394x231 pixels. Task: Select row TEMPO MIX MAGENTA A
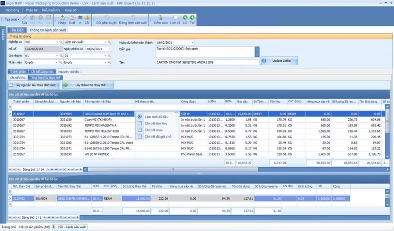coord(198,125)
